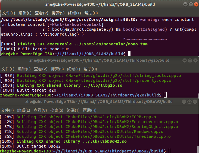The width and height of the screenshot is (199, 153).
Task: Open 文件(F) menu in g2o/build terminal
Action: click(8, 69)
